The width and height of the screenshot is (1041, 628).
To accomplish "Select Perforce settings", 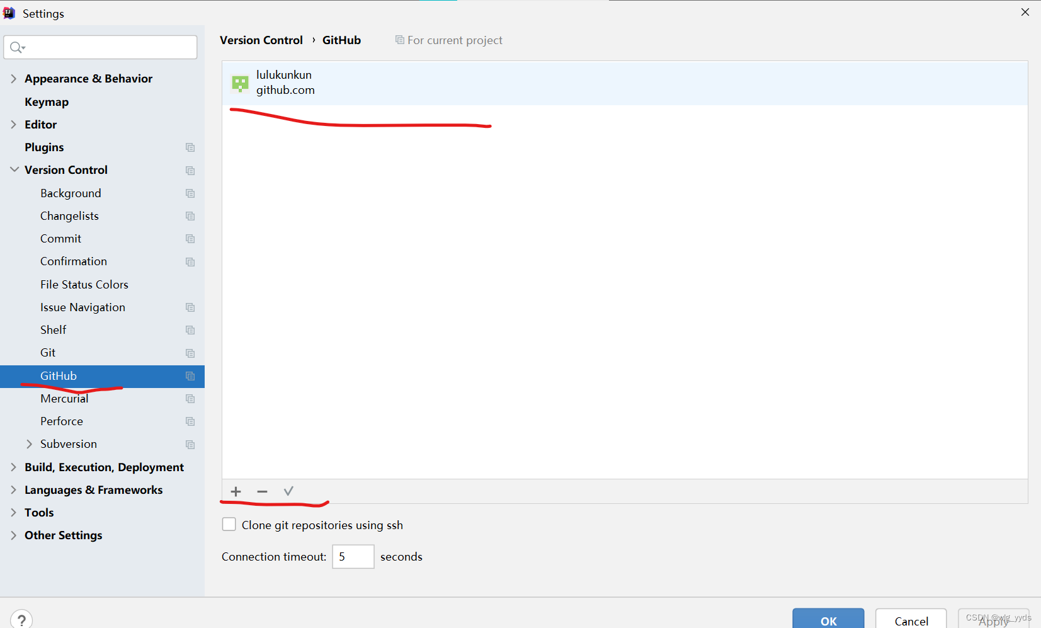I will [62, 421].
